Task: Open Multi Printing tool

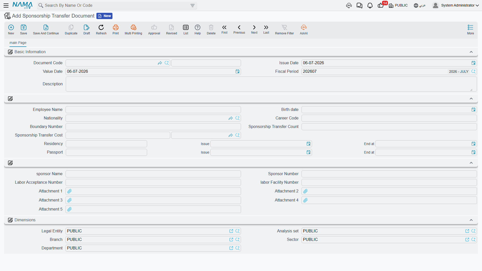Action: [x=133, y=29]
